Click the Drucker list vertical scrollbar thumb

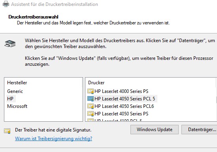pyautogui.click(x=216, y=100)
